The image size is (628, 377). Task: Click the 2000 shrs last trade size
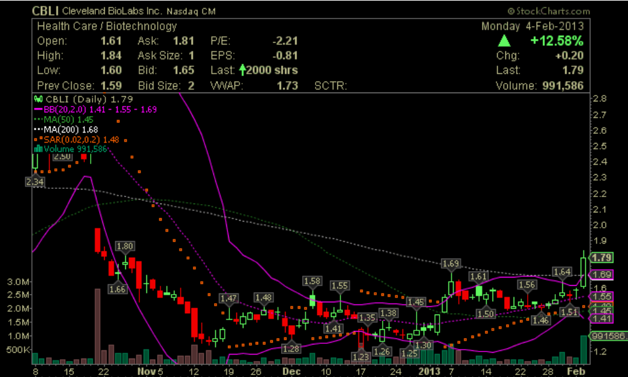point(272,70)
